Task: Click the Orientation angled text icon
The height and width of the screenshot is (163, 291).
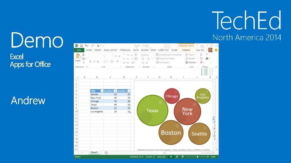Action: (x=133, y=63)
